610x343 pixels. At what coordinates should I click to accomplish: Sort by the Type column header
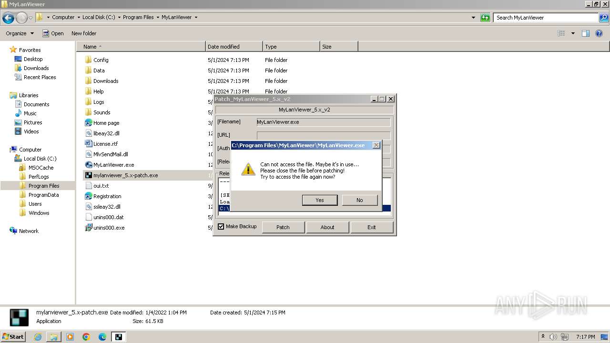click(x=291, y=47)
